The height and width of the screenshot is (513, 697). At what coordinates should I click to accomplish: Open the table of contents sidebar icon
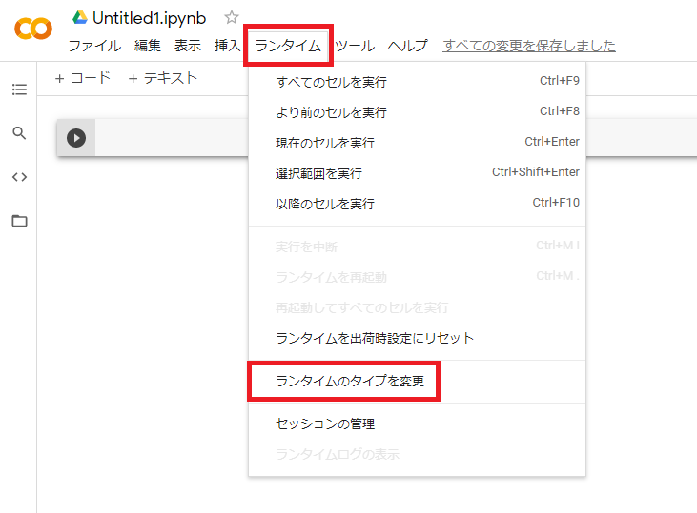[x=19, y=89]
